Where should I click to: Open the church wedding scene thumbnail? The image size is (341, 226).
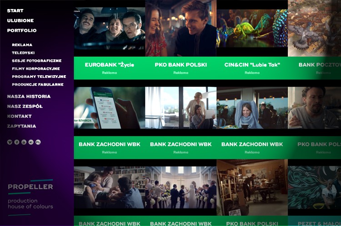point(181,188)
